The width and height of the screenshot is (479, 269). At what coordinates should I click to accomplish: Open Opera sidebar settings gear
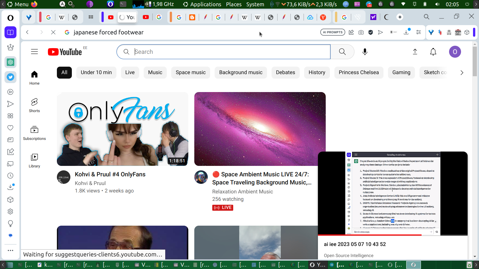pos(10,212)
